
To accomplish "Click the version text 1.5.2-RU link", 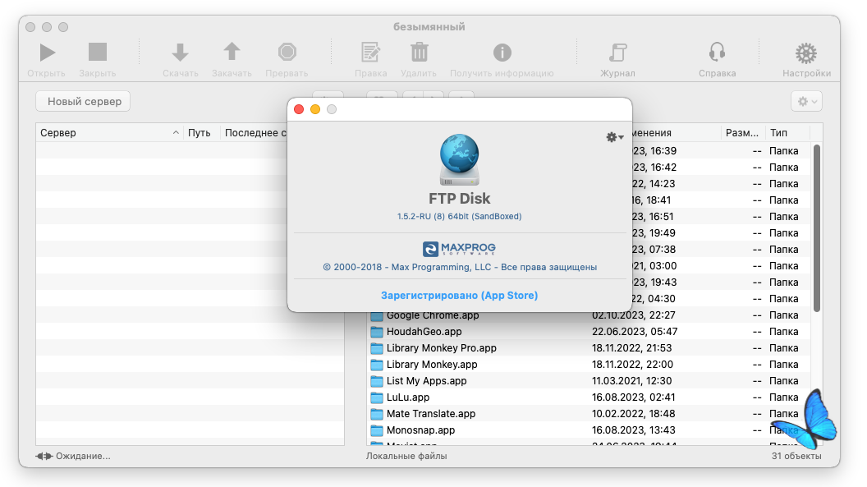I will pyautogui.click(x=459, y=216).
